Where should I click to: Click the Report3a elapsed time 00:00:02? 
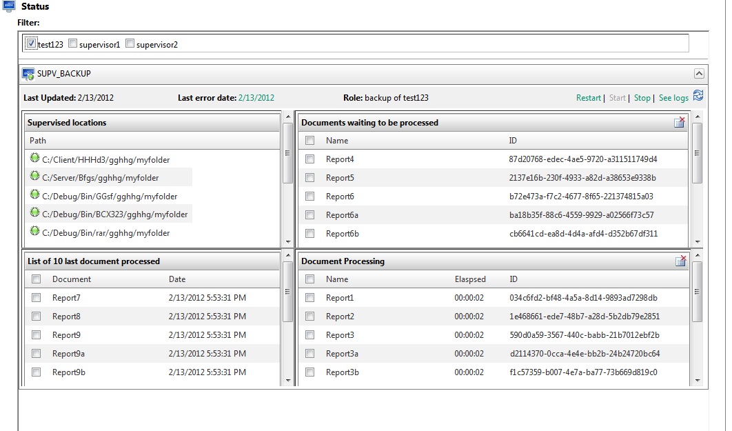click(x=469, y=354)
